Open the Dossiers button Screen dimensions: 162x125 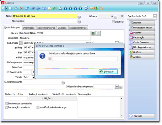click(x=142, y=33)
